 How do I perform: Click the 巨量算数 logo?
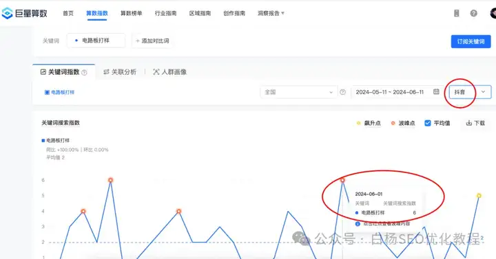(24, 13)
